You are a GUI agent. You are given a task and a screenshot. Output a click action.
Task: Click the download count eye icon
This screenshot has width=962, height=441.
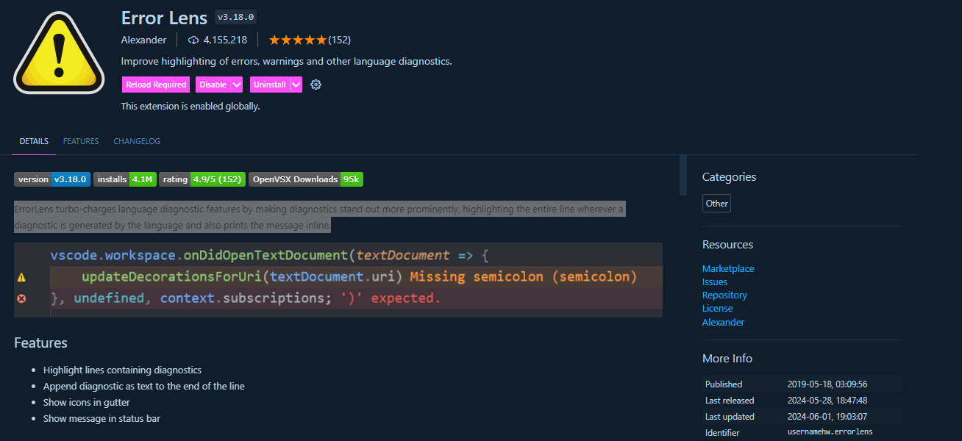pos(193,40)
